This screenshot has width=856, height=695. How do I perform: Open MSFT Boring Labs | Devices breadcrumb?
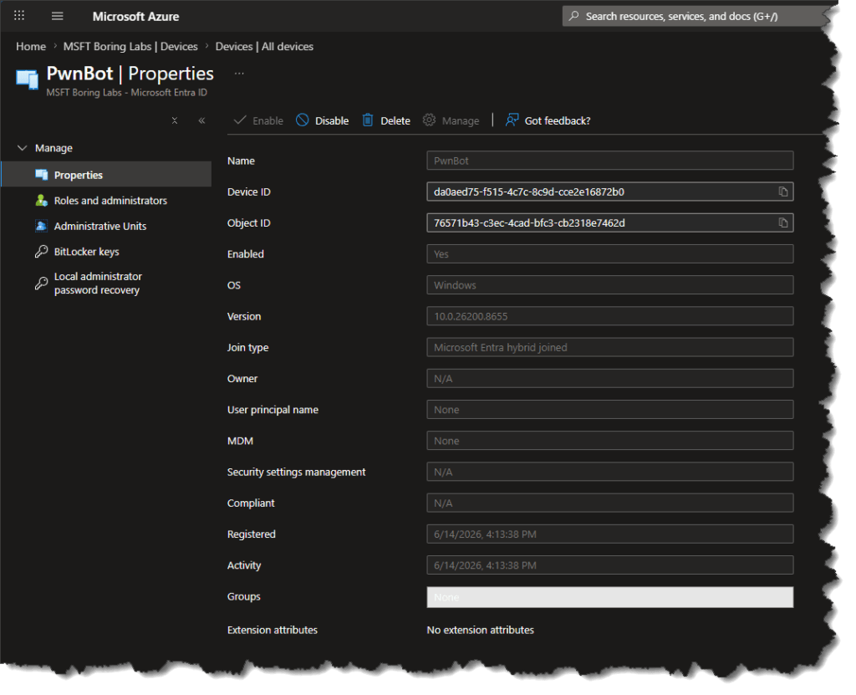(x=130, y=47)
